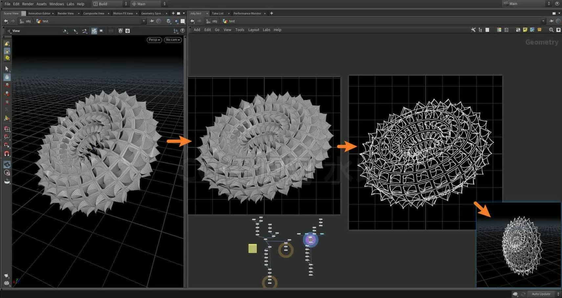The image size is (562, 298).
Task: Click the network editor path input field
Action: click(375, 21)
